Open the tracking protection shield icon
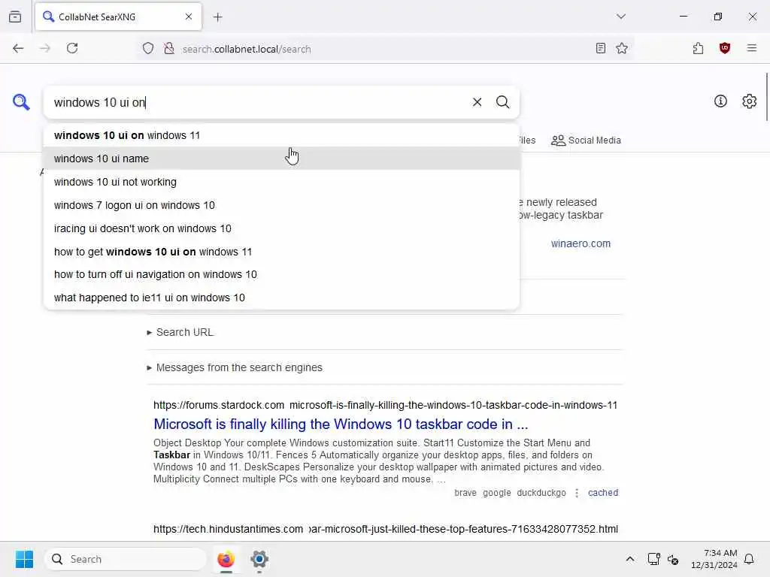 [x=148, y=49]
